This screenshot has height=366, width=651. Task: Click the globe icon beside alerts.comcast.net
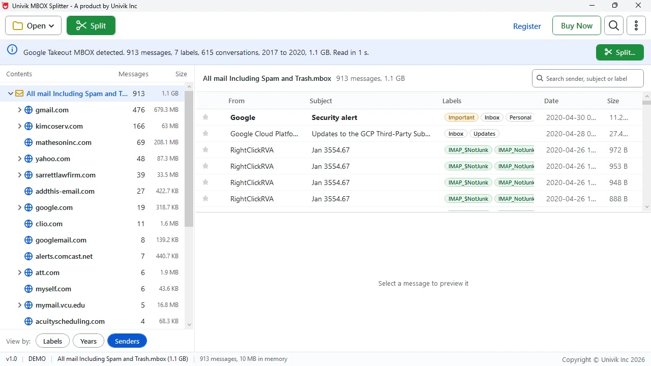coord(28,256)
